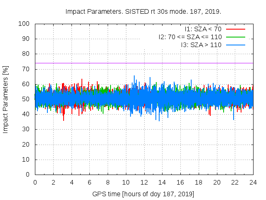The width and height of the screenshot is (266, 200).
Task: Click the y-axis tick label 100
Action: (x=23, y=24)
